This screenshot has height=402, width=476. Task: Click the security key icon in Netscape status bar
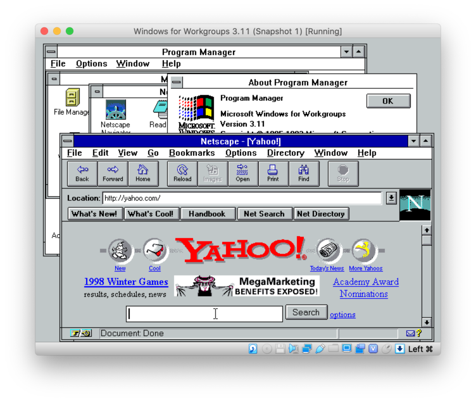[x=81, y=333]
